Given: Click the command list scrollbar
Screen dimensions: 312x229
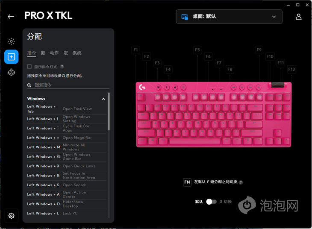Looking at the screenshot, I should [109, 112].
